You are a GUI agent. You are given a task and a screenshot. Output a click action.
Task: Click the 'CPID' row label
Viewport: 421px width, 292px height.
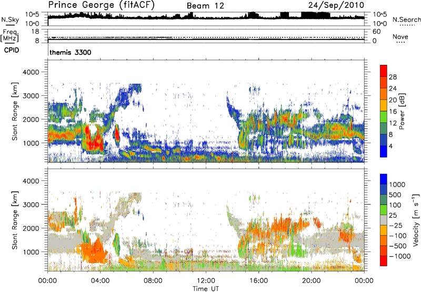pos(12,50)
